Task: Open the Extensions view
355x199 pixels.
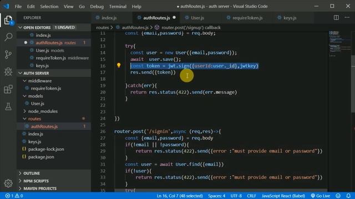Action: coord(8,89)
